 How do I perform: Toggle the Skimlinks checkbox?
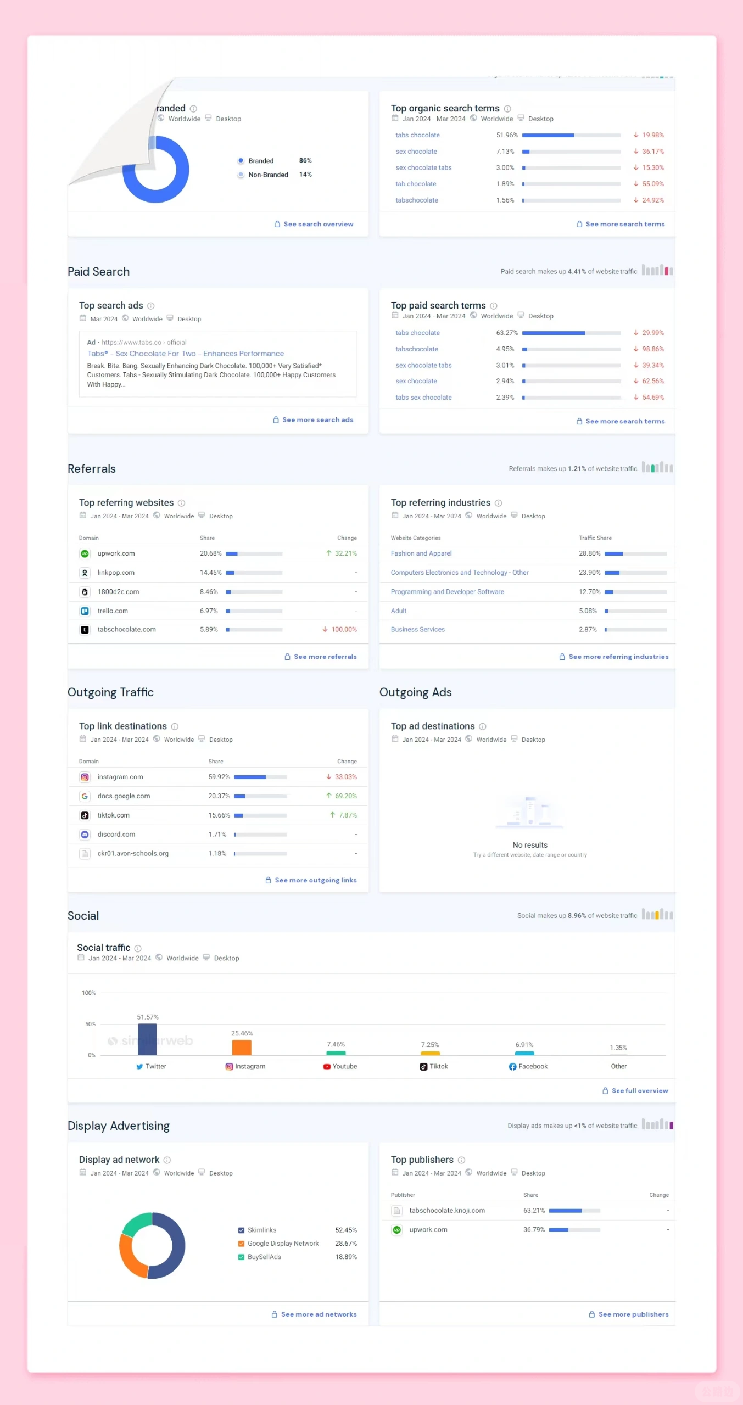point(241,1230)
